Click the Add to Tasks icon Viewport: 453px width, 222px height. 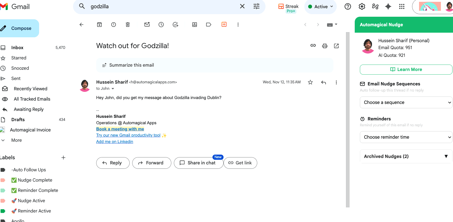175,25
